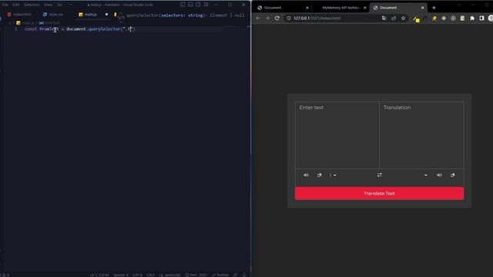Click the fromText symbol in breadcrumb
Viewport: 493px width, 277px height.
(49, 23)
